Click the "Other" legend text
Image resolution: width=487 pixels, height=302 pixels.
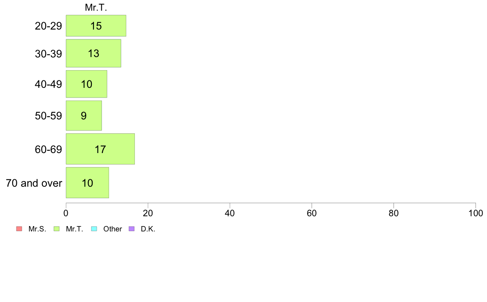click(x=112, y=229)
